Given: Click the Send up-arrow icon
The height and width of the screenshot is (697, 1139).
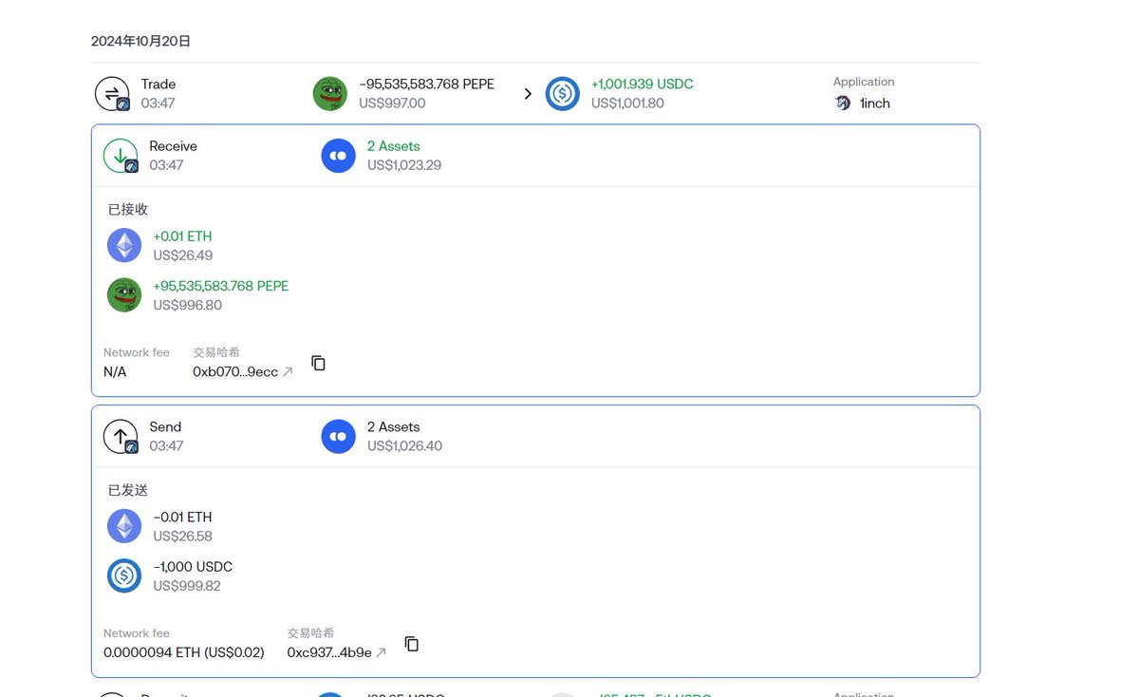Looking at the screenshot, I should [x=120, y=437].
